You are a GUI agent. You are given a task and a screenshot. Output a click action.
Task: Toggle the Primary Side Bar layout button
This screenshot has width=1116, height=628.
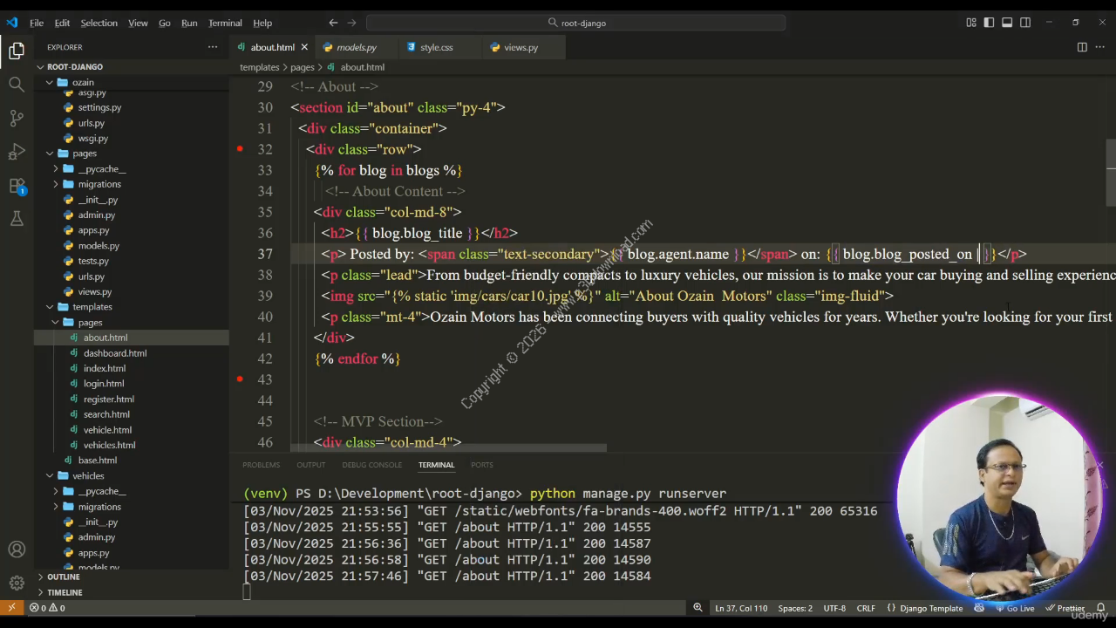pyautogui.click(x=989, y=23)
